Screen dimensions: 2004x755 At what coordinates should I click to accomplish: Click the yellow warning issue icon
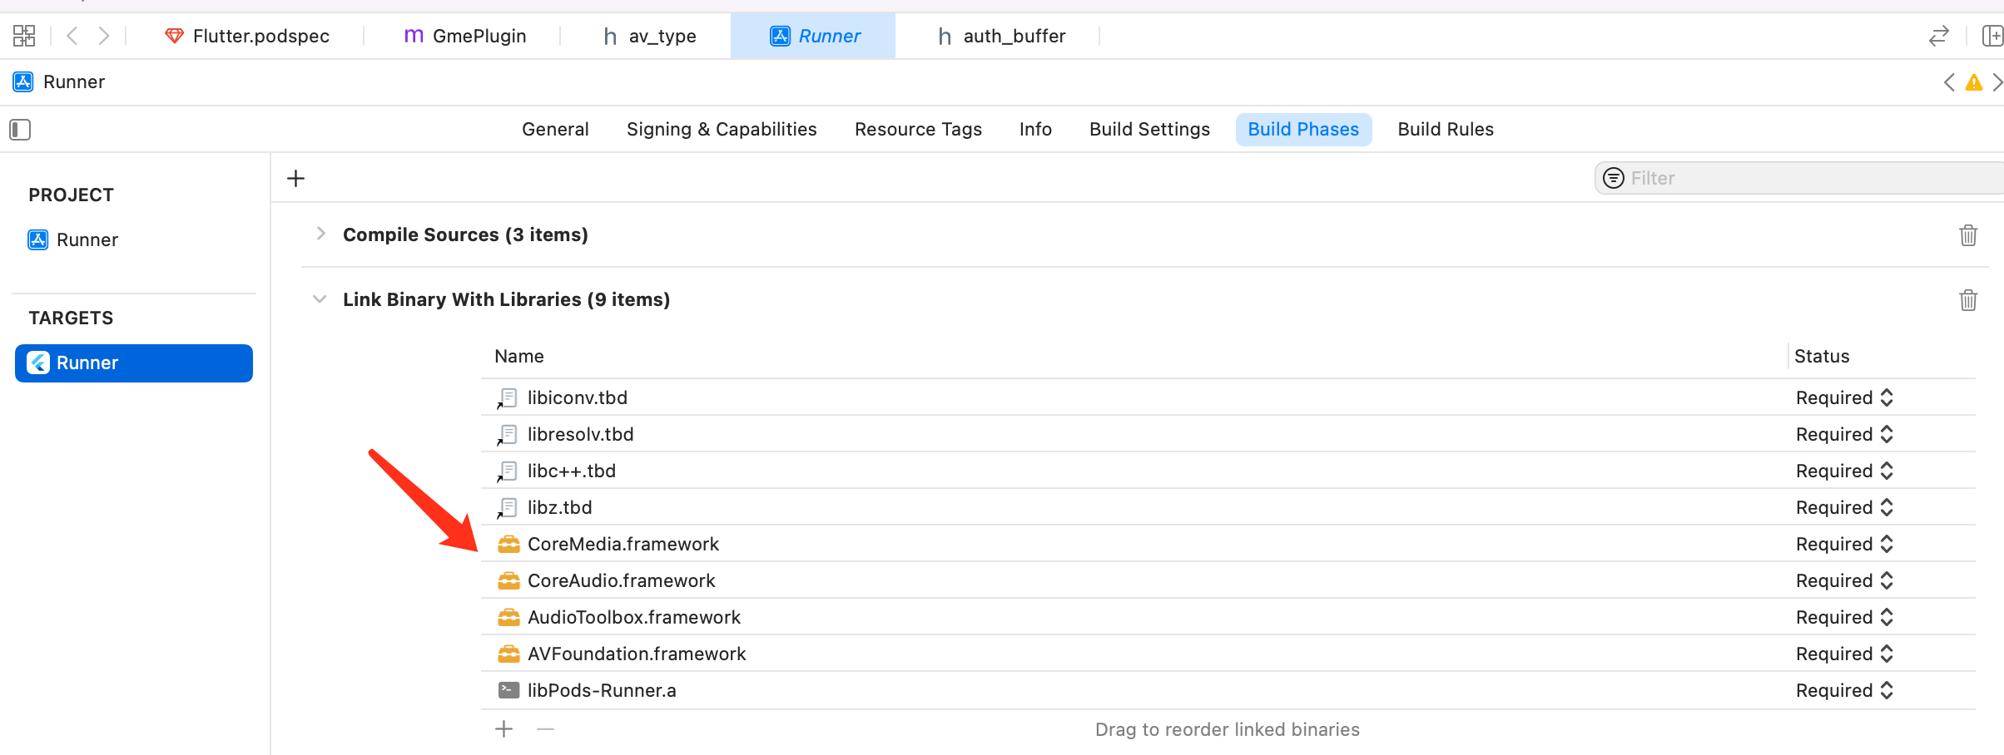(x=1974, y=82)
